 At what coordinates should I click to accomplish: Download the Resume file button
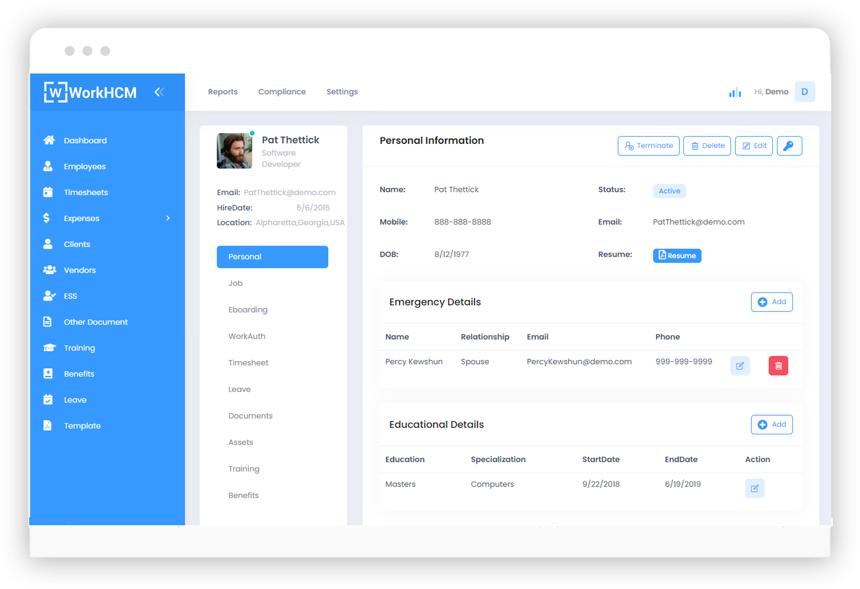point(677,256)
